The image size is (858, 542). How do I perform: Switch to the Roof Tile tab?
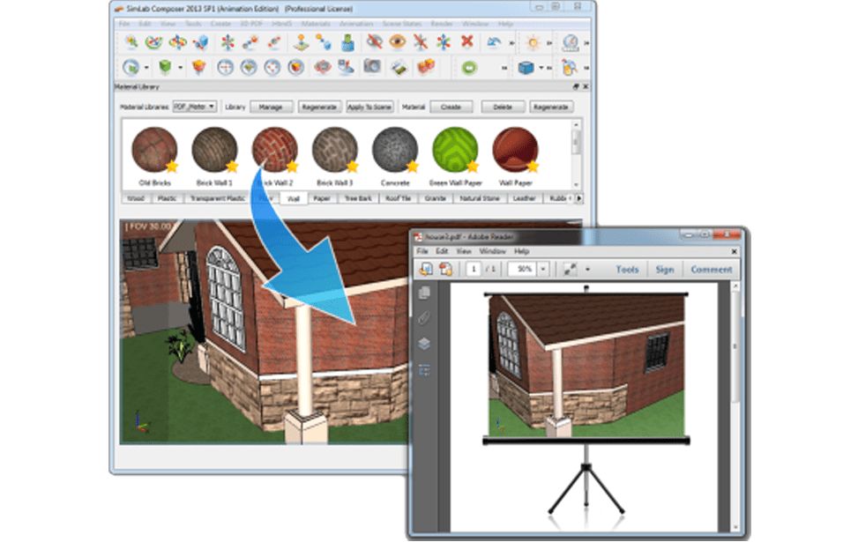coord(398,198)
